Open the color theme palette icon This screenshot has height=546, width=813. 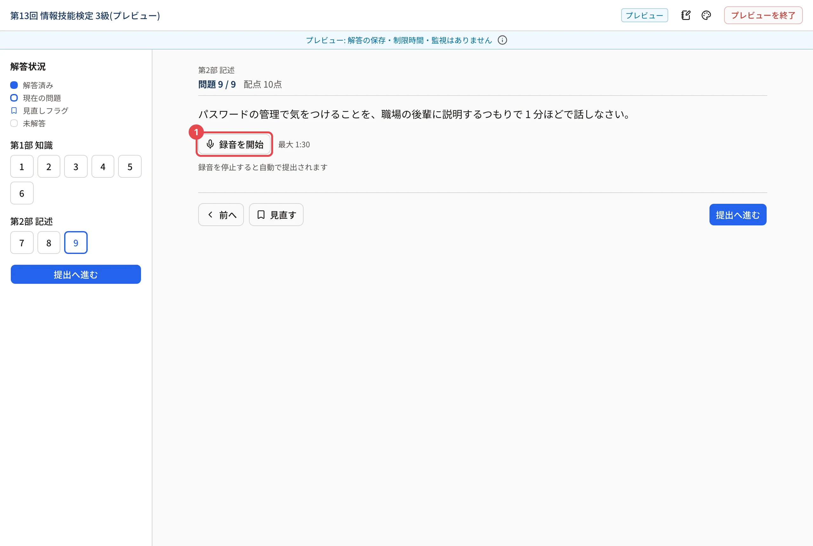point(706,15)
